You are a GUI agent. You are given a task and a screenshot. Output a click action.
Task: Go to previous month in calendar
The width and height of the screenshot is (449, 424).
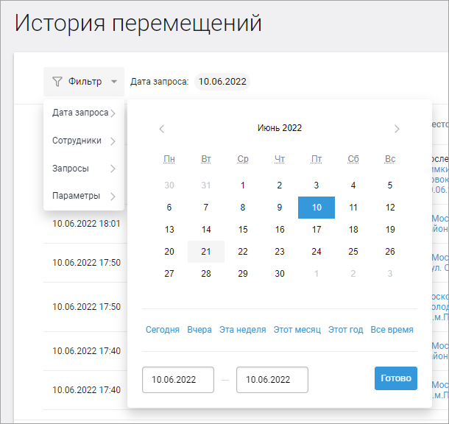click(x=162, y=129)
